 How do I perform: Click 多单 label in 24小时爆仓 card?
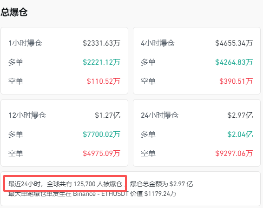148,134
